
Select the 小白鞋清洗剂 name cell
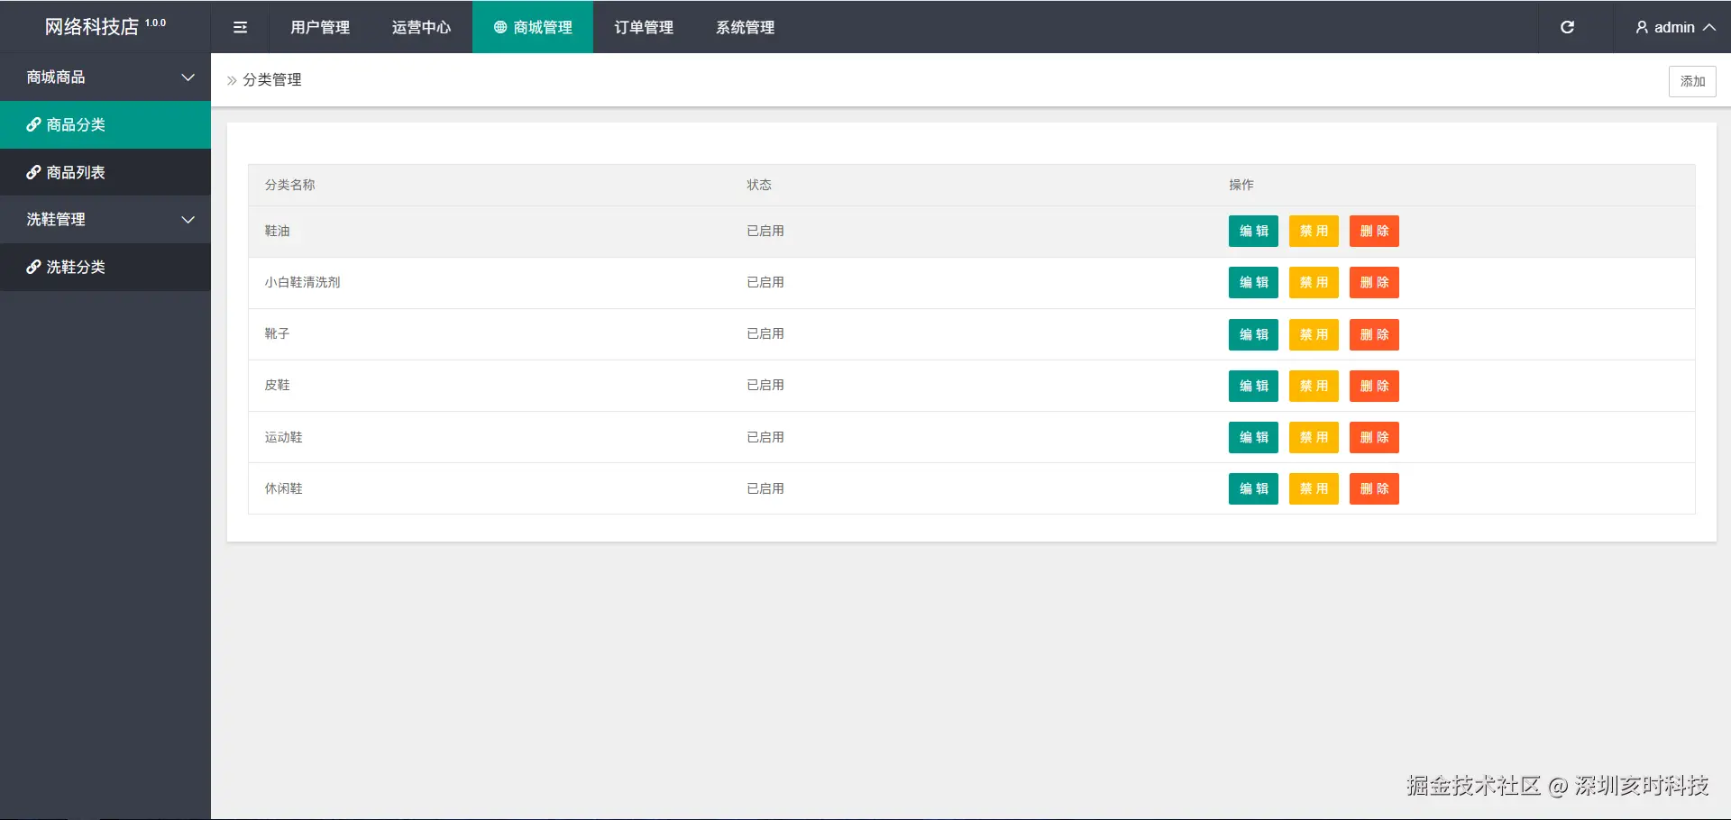(x=302, y=283)
